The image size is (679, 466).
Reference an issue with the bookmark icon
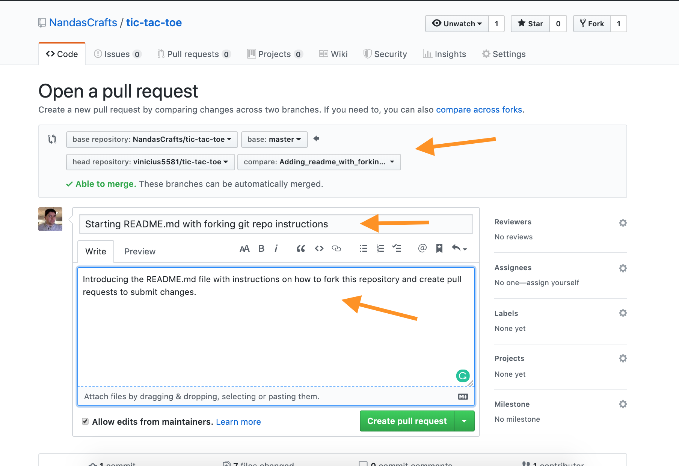point(439,248)
